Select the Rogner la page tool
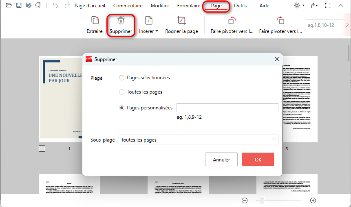This screenshot has width=351, height=207. 181,25
